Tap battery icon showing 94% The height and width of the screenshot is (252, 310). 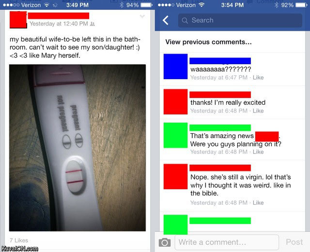[146, 5]
